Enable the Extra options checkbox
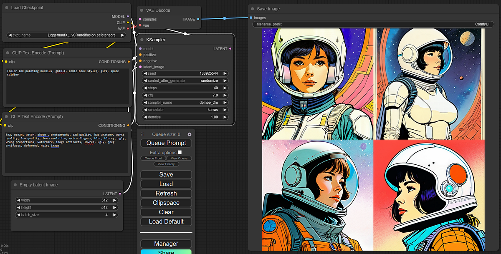This screenshot has width=501, height=254. 180,152
